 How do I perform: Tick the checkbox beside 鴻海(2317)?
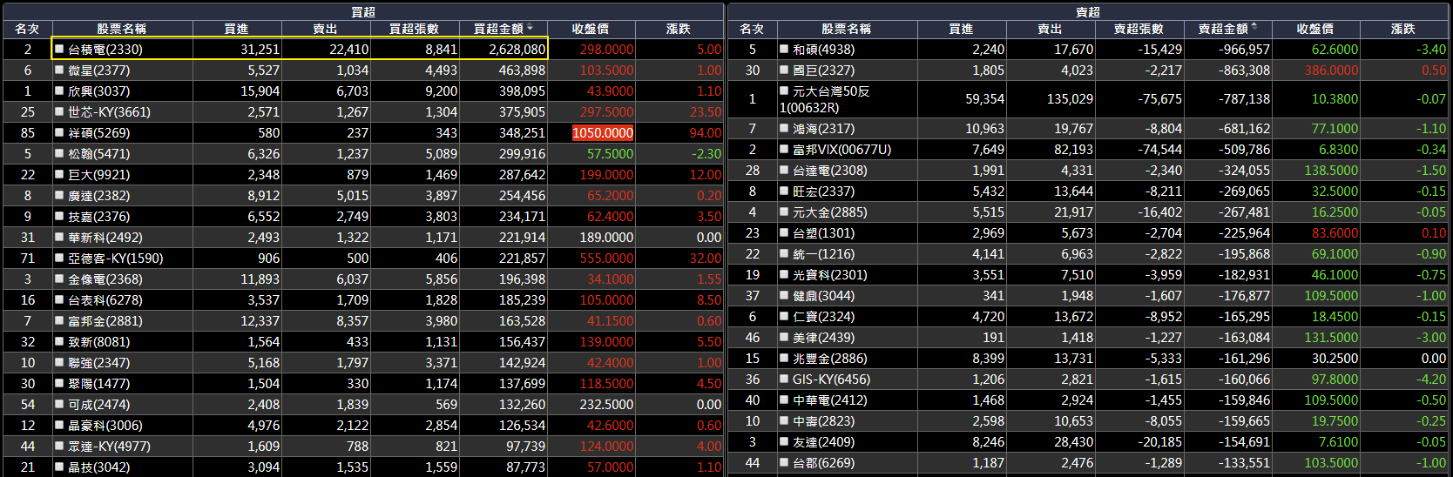(x=784, y=129)
